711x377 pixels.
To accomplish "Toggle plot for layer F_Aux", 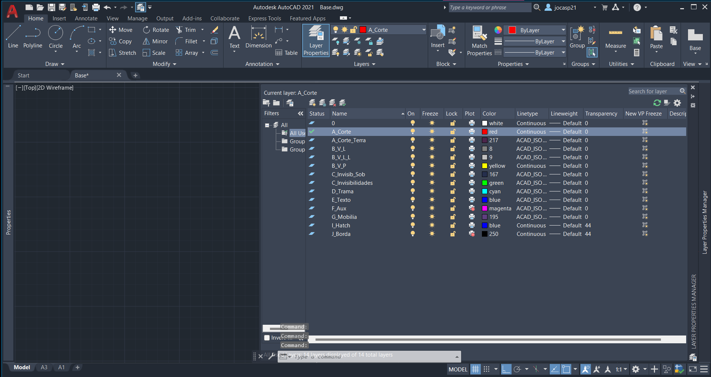I will tap(472, 208).
